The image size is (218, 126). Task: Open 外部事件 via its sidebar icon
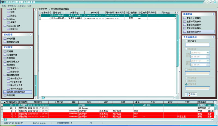click(5, 58)
